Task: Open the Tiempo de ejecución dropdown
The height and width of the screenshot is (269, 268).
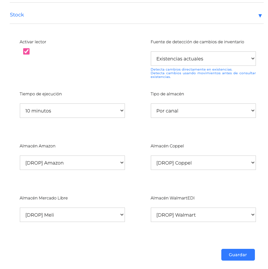Action: coord(72,110)
